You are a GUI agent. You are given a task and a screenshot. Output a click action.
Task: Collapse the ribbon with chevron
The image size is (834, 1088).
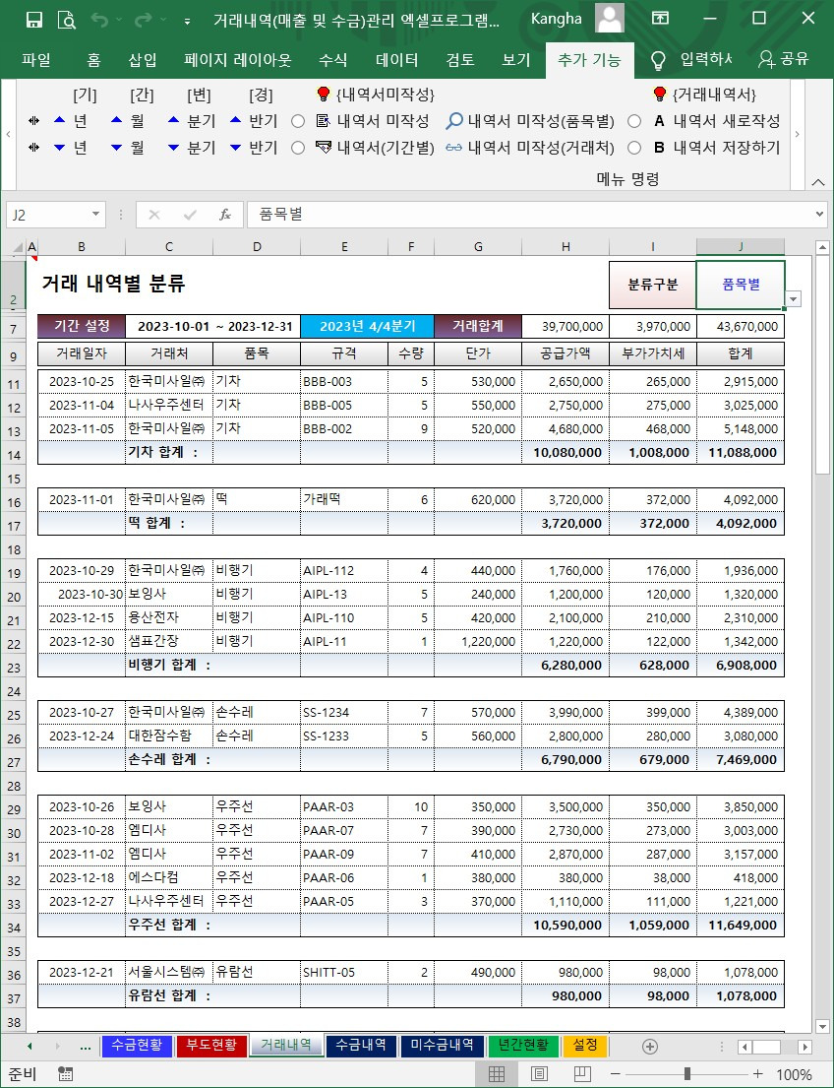click(x=817, y=181)
